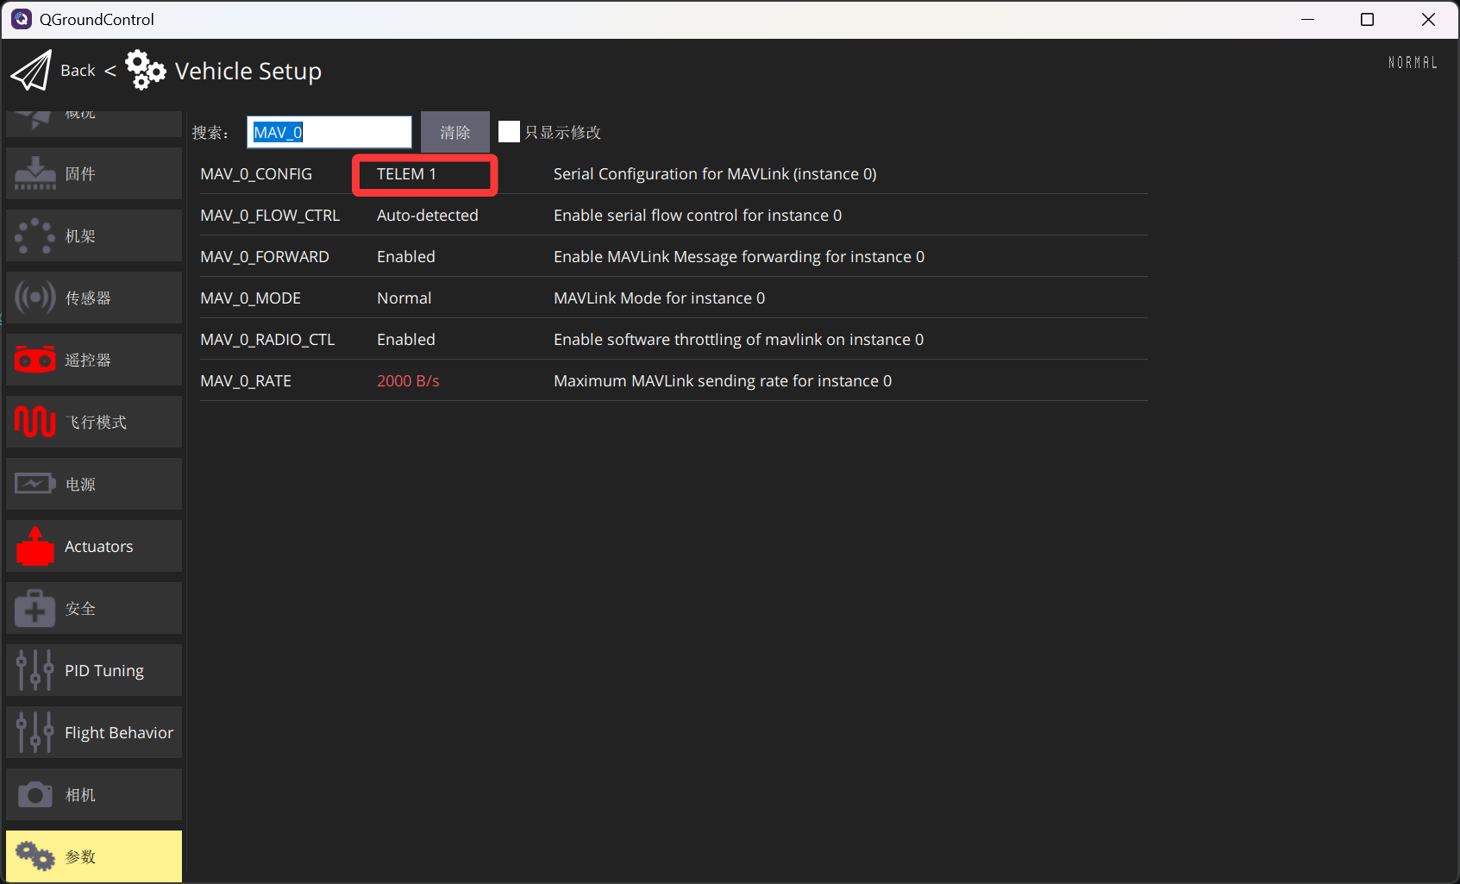Click the Flight Behavior sliders icon

click(x=35, y=732)
